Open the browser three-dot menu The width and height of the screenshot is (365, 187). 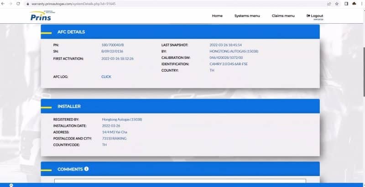(x=362, y=4)
